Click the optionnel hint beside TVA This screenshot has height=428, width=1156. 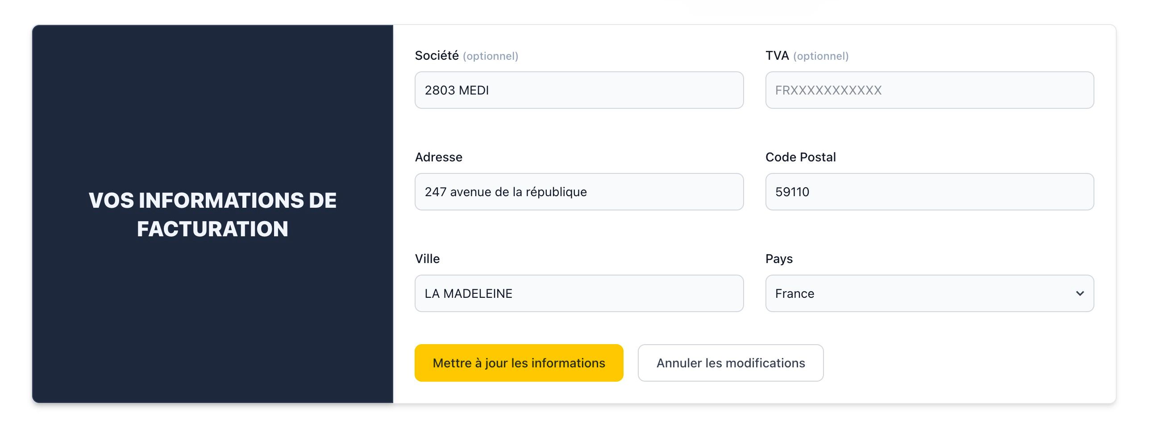(x=820, y=56)
